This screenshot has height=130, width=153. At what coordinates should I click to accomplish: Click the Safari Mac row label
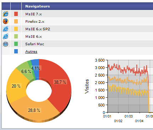pos(35,44)
